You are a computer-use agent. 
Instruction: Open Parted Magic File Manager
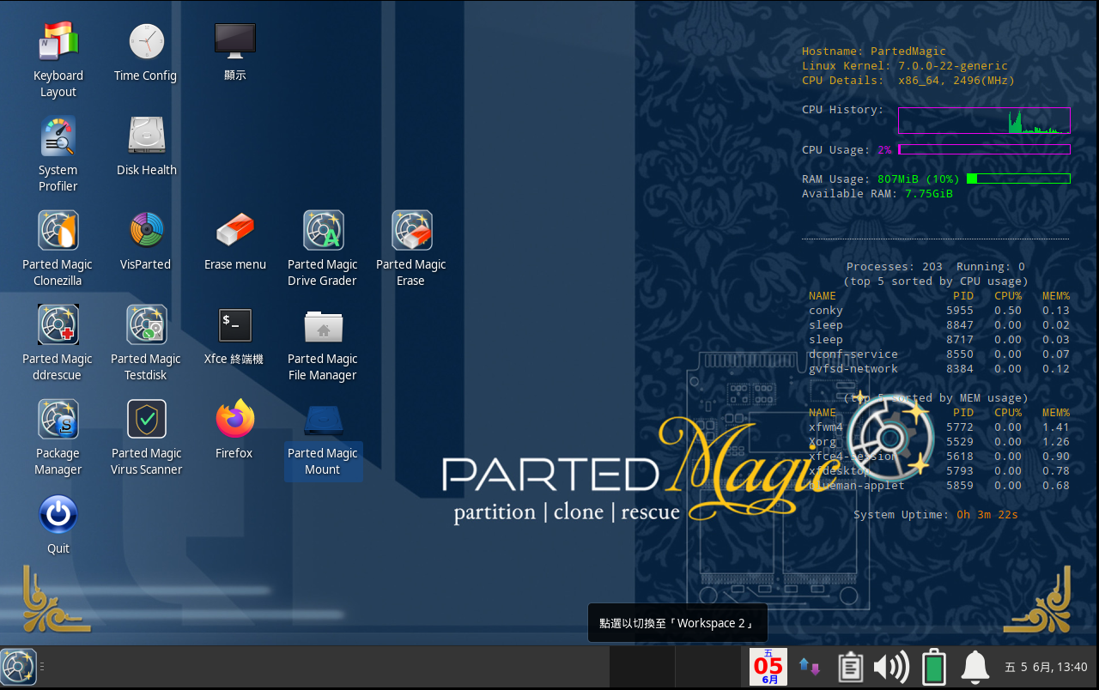323,324
